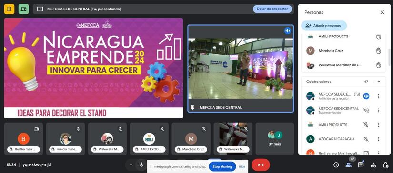Click muted mic icon on Marcheln Cruz tile
The height and width of the screenshot is (173, 393).
tap(204, 129)
